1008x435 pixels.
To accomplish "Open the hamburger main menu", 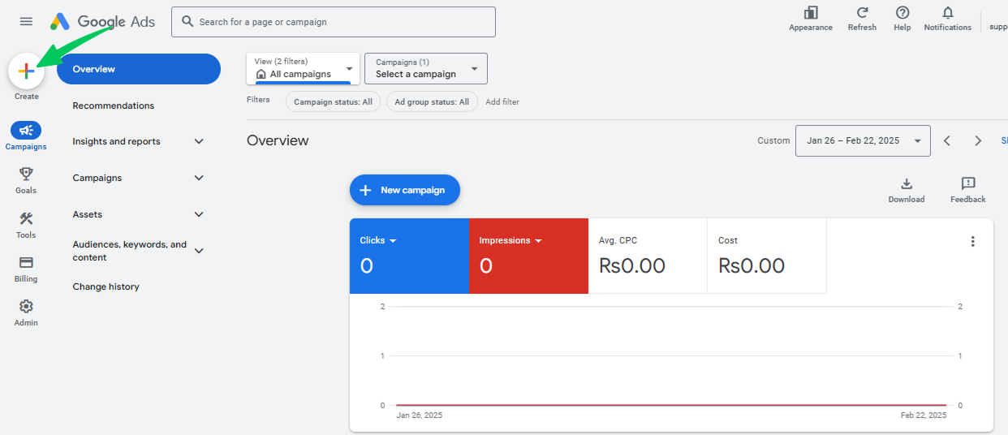I will 26,22.
